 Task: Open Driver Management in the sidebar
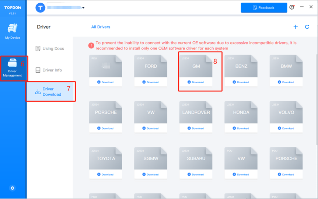[x=13, y=68]
